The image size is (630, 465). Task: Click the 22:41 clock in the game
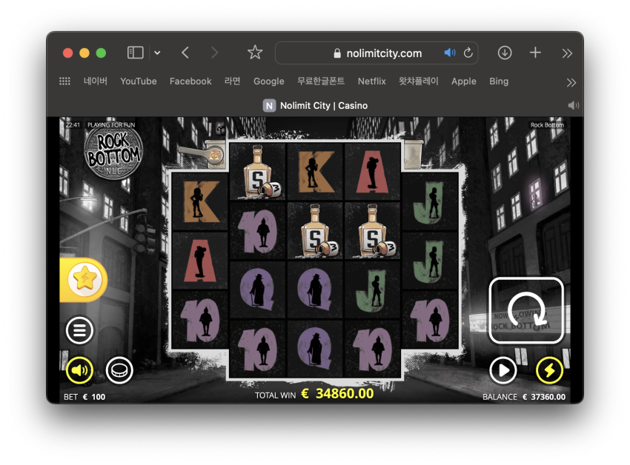(x=73, y=125)
